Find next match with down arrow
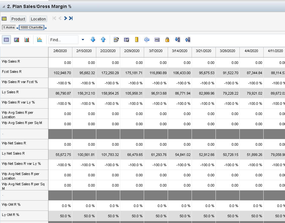 pyautogui.click(x=93, y=40)
